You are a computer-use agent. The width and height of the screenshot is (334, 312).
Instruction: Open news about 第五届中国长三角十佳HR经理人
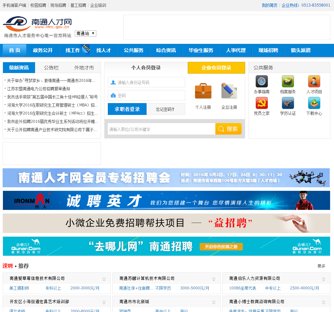52,97
